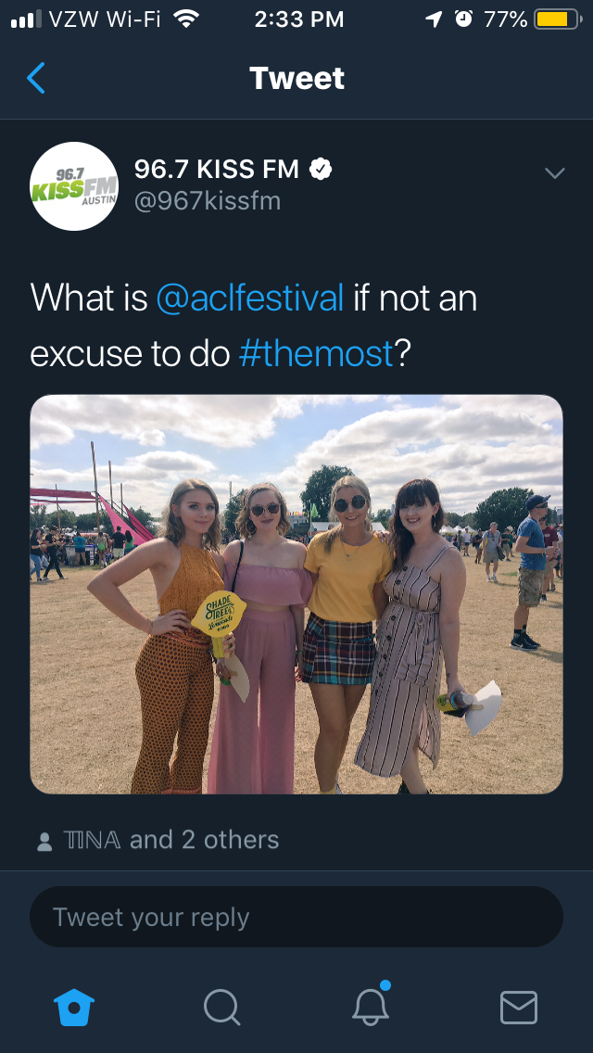Tap the tagged people person icon

coord(45,842)
